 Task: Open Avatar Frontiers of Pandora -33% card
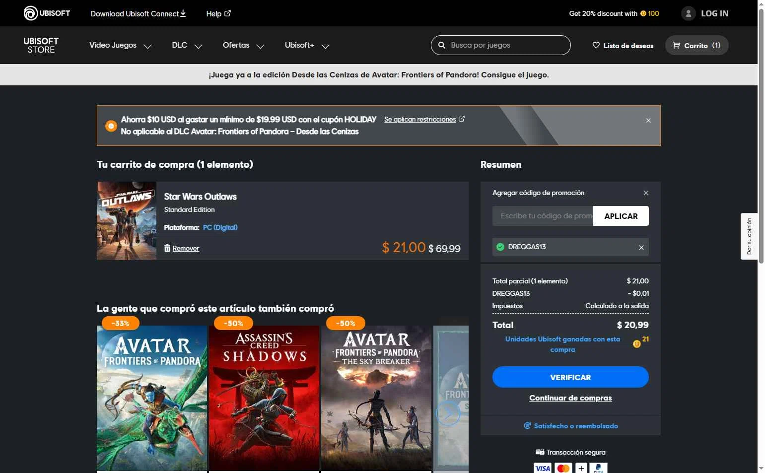coord(152,398)
